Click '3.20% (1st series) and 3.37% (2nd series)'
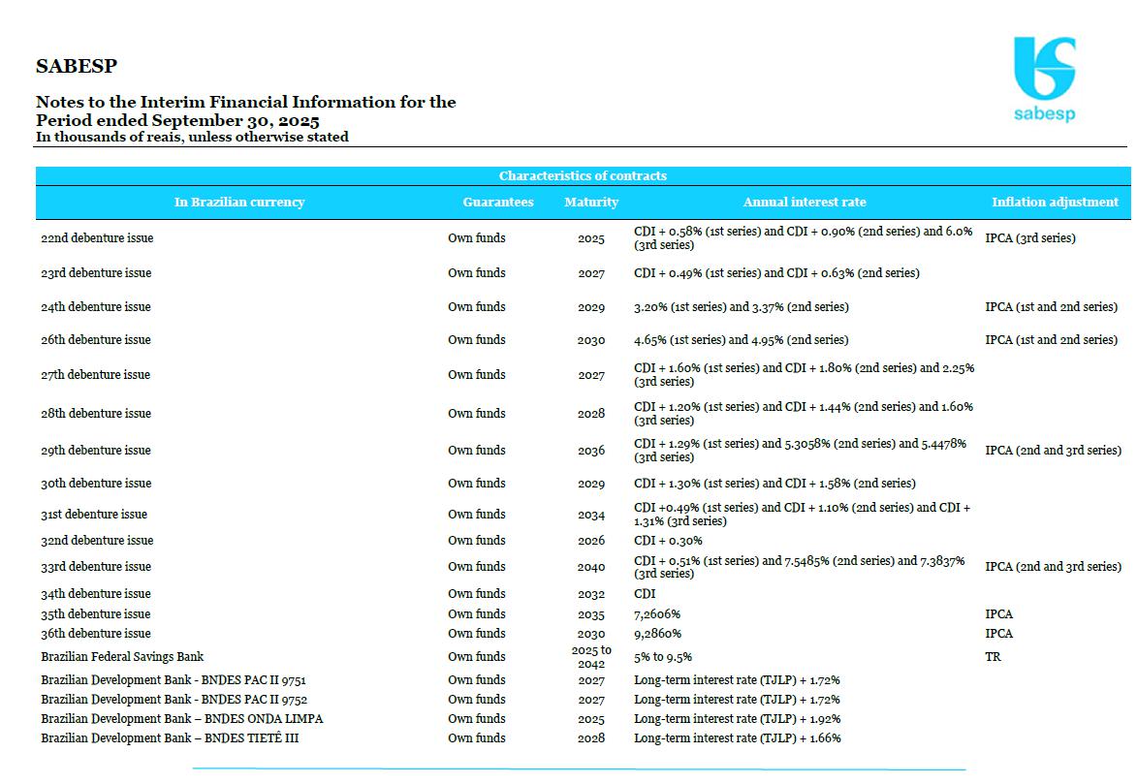The image size is (1137, 784). (x=742, y=307)
